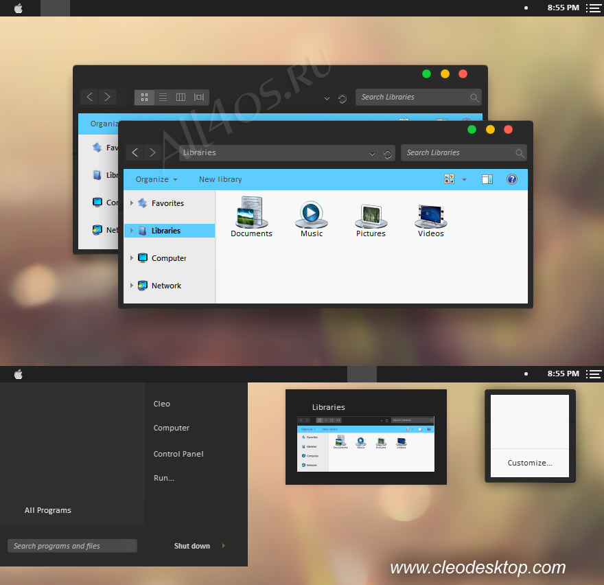Open address dropdown chevron in rear window
Image resolution: width=604 pixels, height=585 pixels.
(x=327, y=99)
